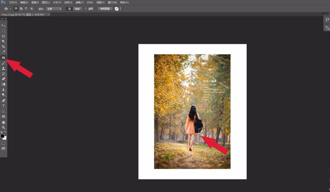Open the 滤镜(T) menu

tap(79, 2)
